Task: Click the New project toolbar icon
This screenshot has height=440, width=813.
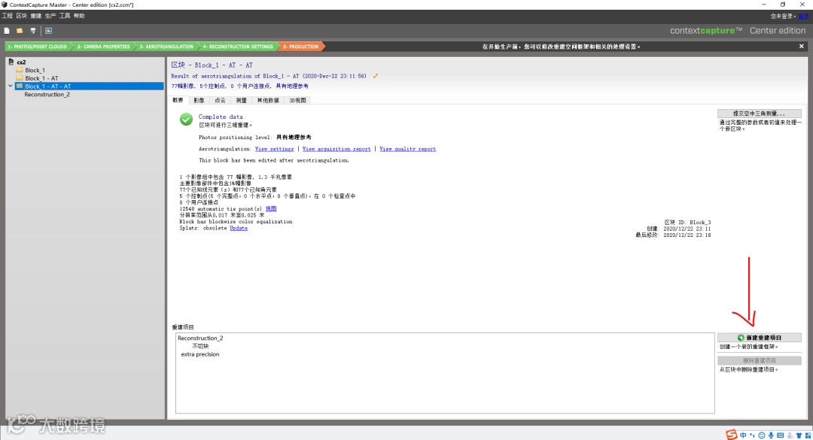Action: point(7,31)
